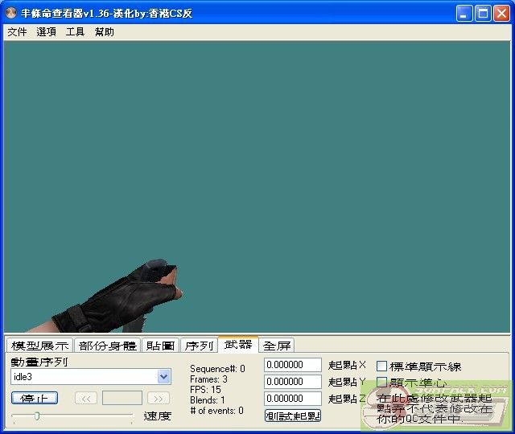Click the 起點Z origin input field
The height and width of the screenshot is (434, 515).
pos(293,399)
